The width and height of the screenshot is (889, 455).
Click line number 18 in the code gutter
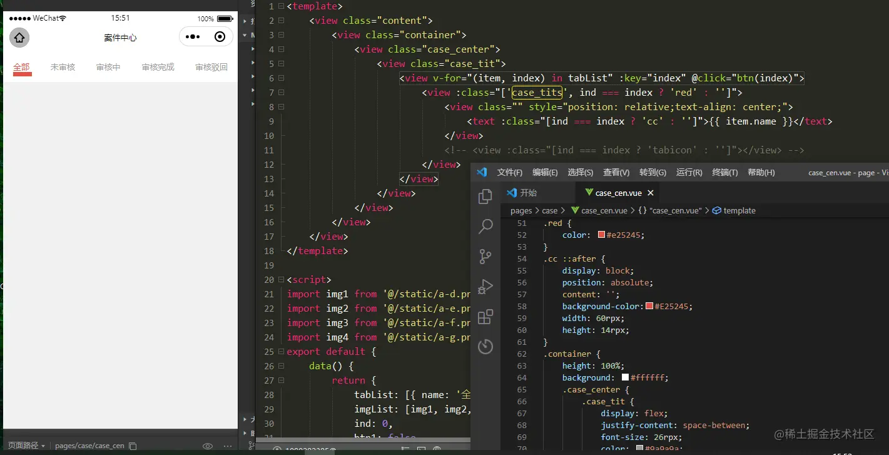(x=269, y=251)
